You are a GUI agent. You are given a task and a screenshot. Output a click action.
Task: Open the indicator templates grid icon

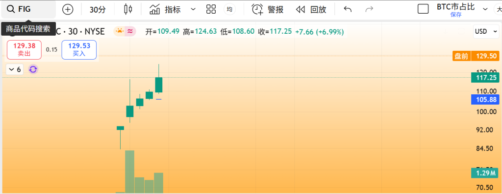click(211, 9)
